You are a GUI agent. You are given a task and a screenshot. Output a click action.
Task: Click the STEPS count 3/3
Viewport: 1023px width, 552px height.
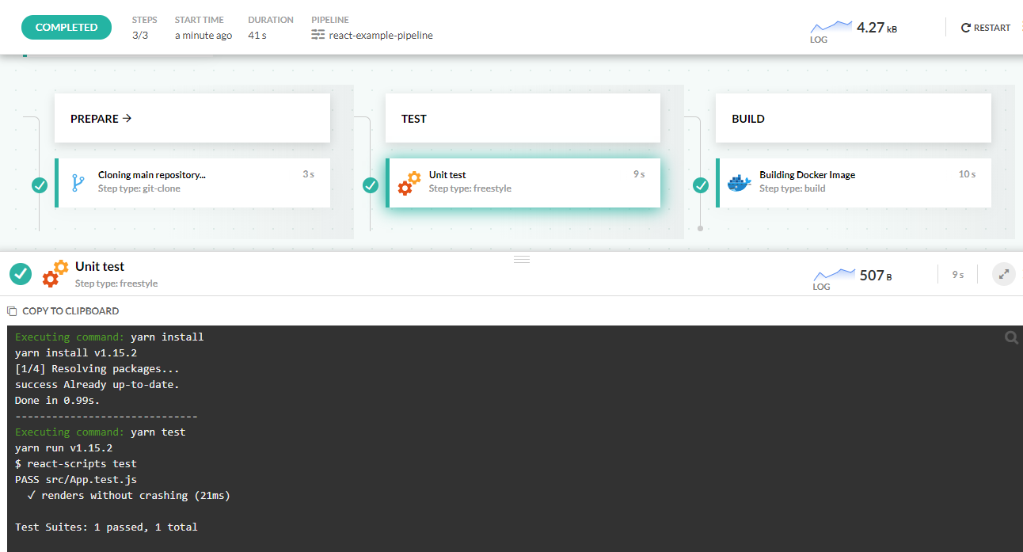coord(140,36)
